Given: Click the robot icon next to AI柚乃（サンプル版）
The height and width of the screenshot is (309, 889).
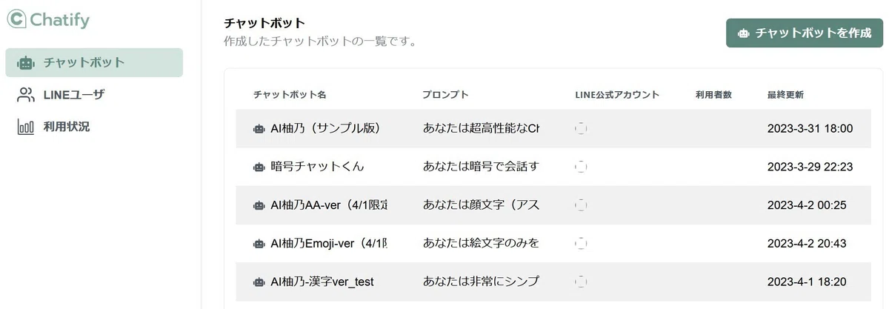Looking at the screenshot, I should [x=259, y=129].
